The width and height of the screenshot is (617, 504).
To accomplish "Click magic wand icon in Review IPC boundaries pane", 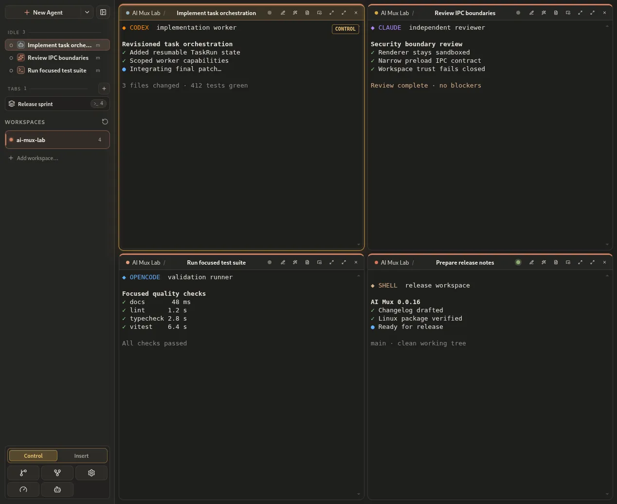I will (x=544, y=13).
